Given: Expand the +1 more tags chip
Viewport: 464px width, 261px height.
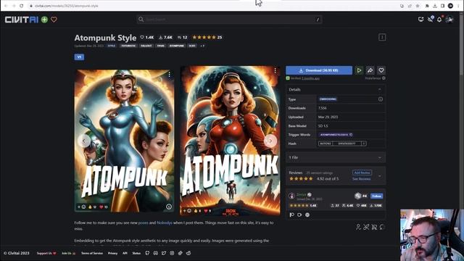Looking at the screenshot, I should point(202,46).
